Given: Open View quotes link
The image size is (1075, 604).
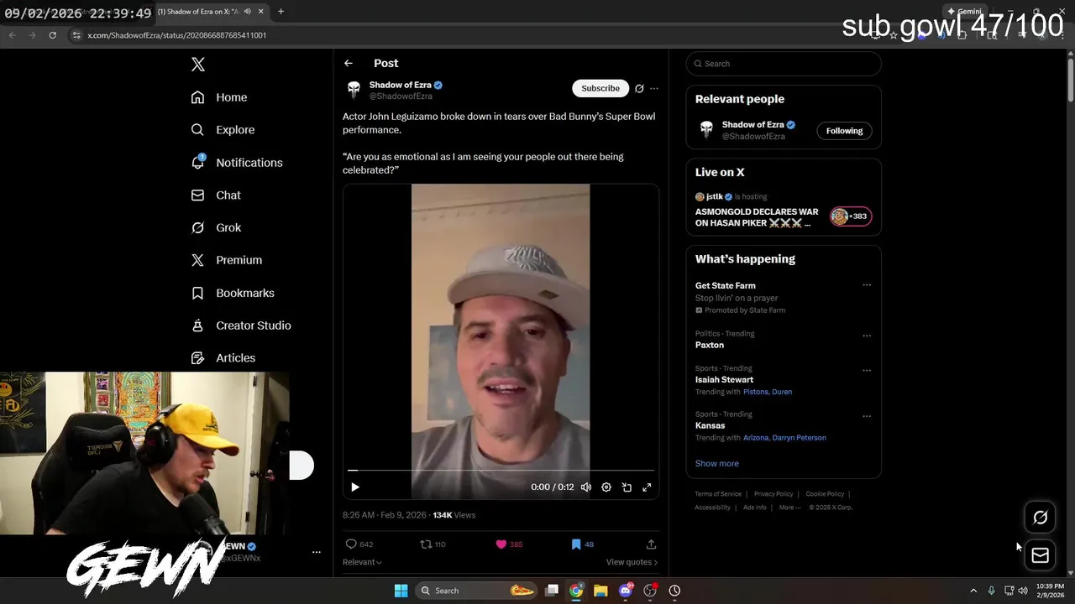Looking at the screenshot, I should coord(632,562).
